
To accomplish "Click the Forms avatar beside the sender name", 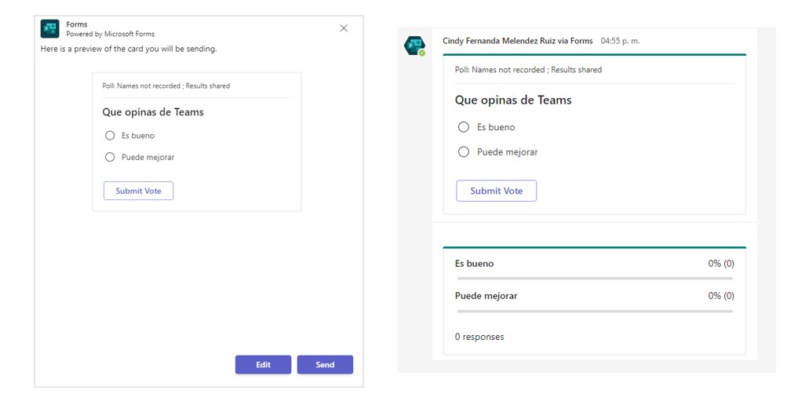I will [414, 46].
